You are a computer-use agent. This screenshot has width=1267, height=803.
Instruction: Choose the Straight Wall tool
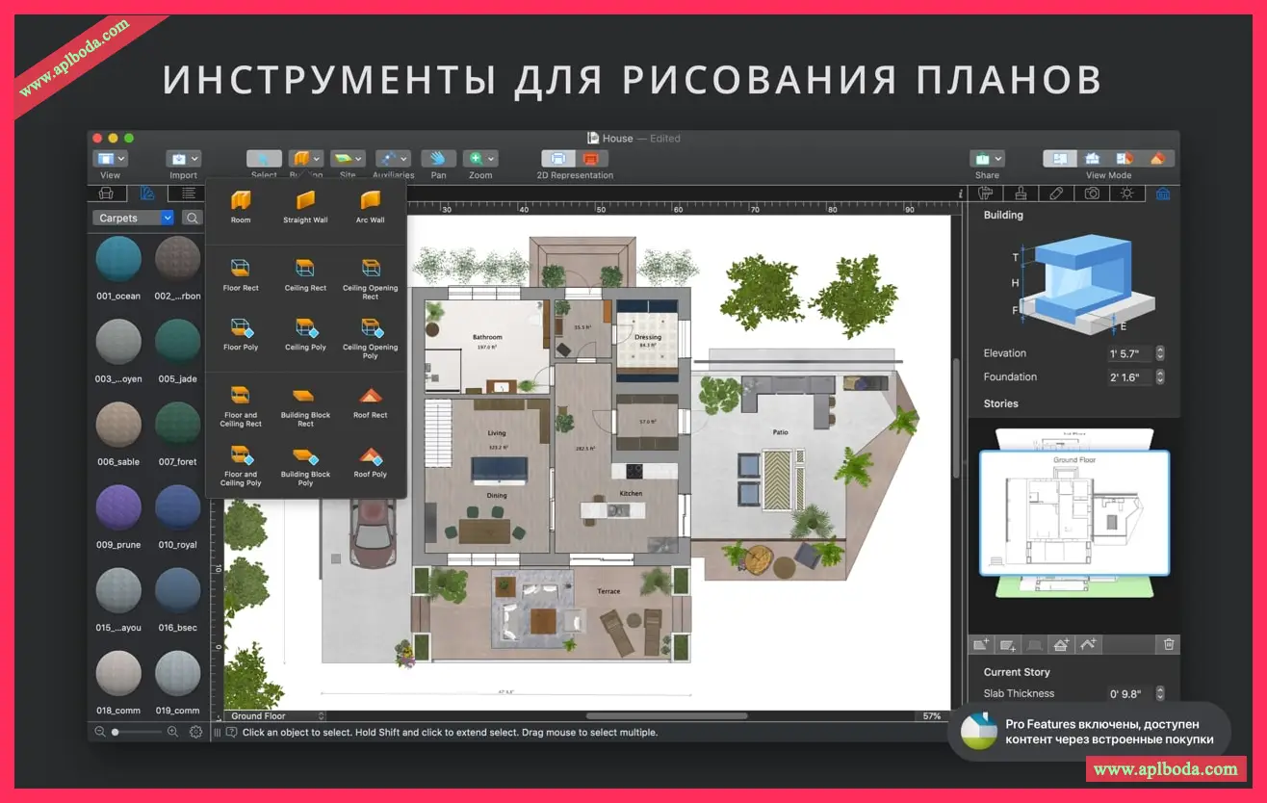click(305, 202)
